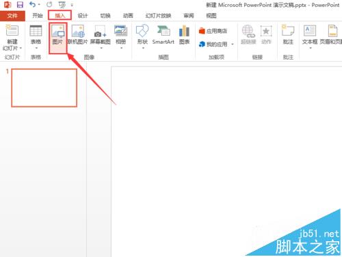Switch to the 开始 (Home) tab
The image size is (342, 257).
(38, 16)
